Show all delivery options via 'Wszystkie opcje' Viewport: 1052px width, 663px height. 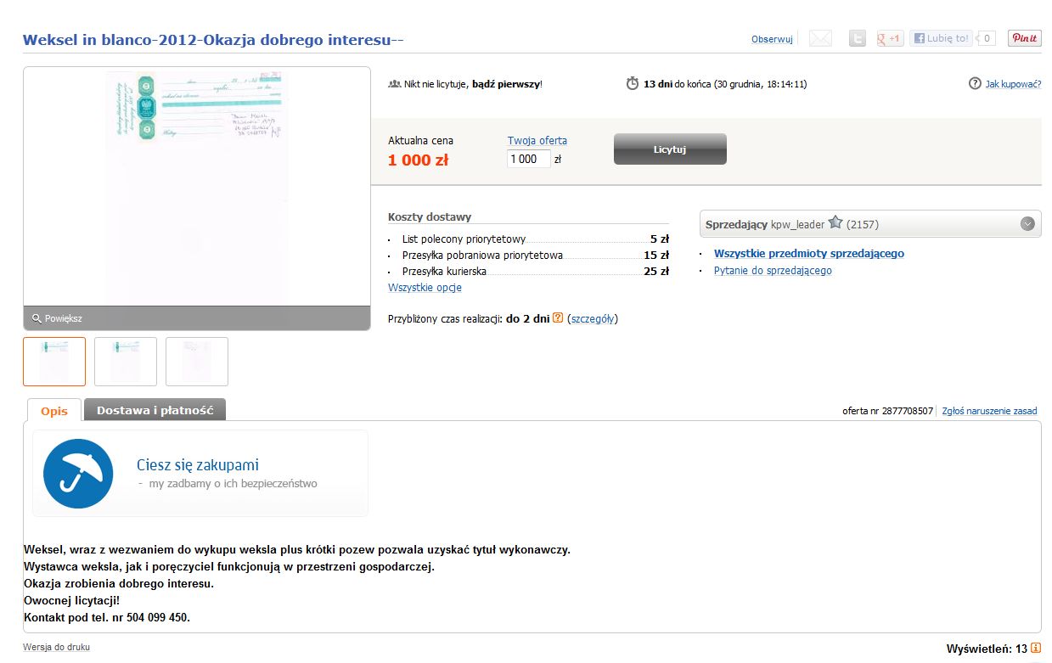click(x=425, y=288)
